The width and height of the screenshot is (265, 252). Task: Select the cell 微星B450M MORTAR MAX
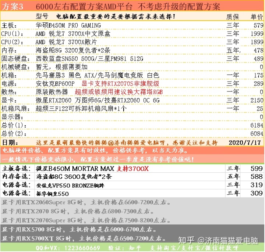click(x=75, y=169)
